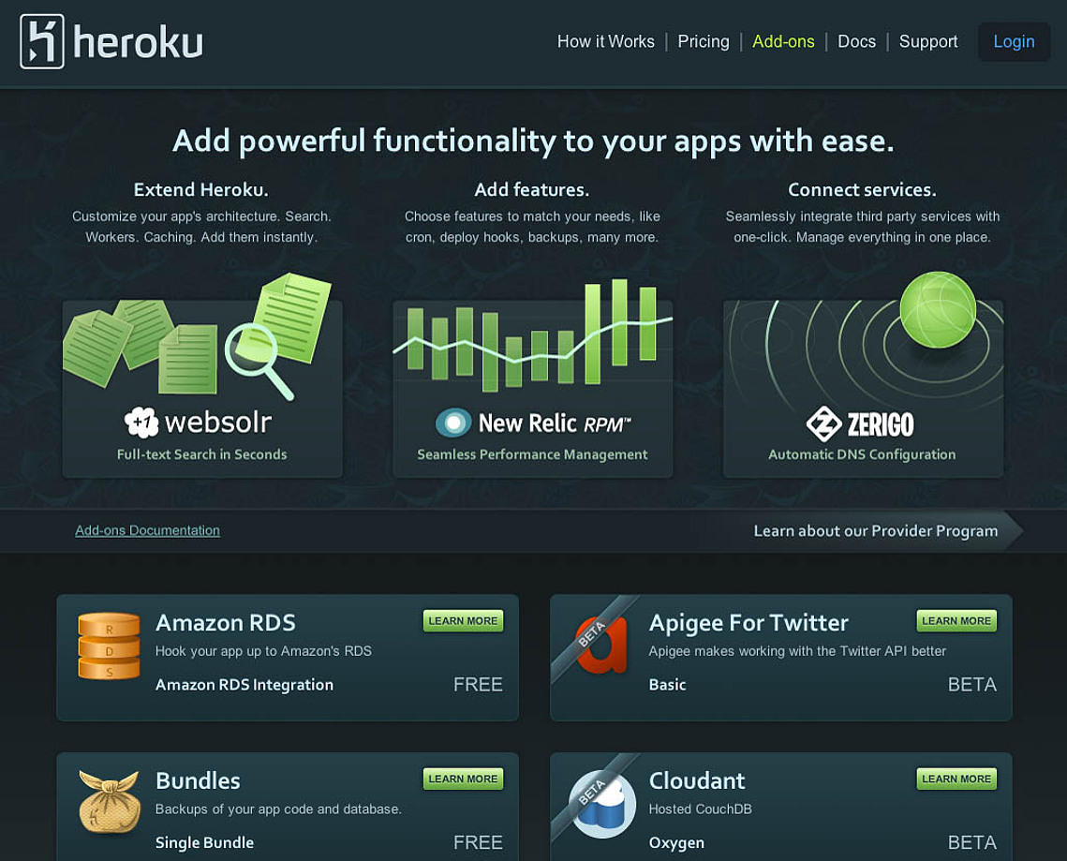
Task: Click Learn about our Provider Program
Action: point(876,531)
